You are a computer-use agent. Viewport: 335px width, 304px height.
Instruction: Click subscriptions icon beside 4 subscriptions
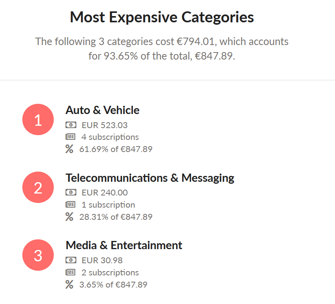(71, 137)
